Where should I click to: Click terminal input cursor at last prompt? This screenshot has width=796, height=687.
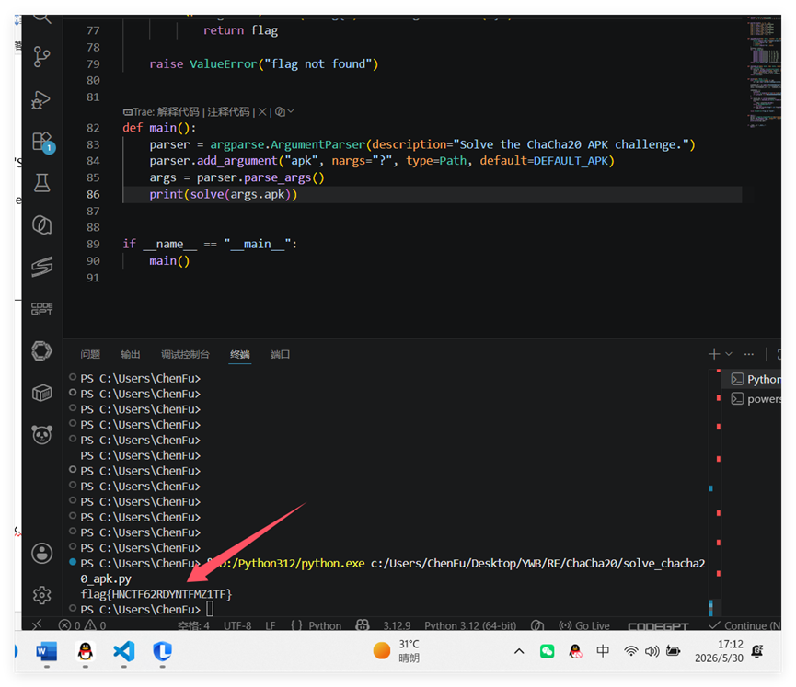[210, 609]
